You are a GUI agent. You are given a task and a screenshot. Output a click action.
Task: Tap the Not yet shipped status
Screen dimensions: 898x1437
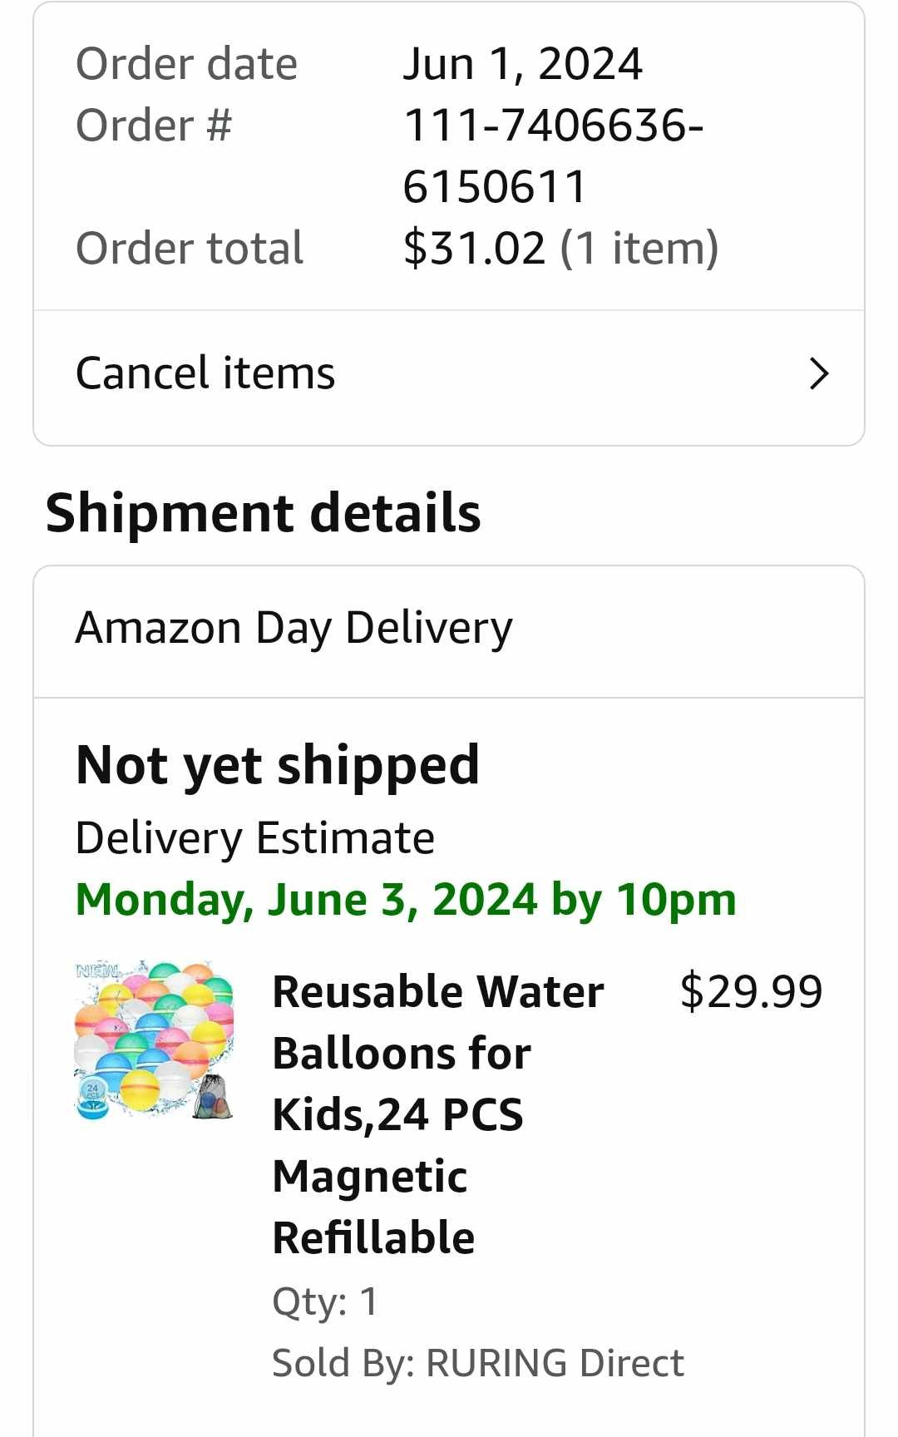tap(277, 765)
